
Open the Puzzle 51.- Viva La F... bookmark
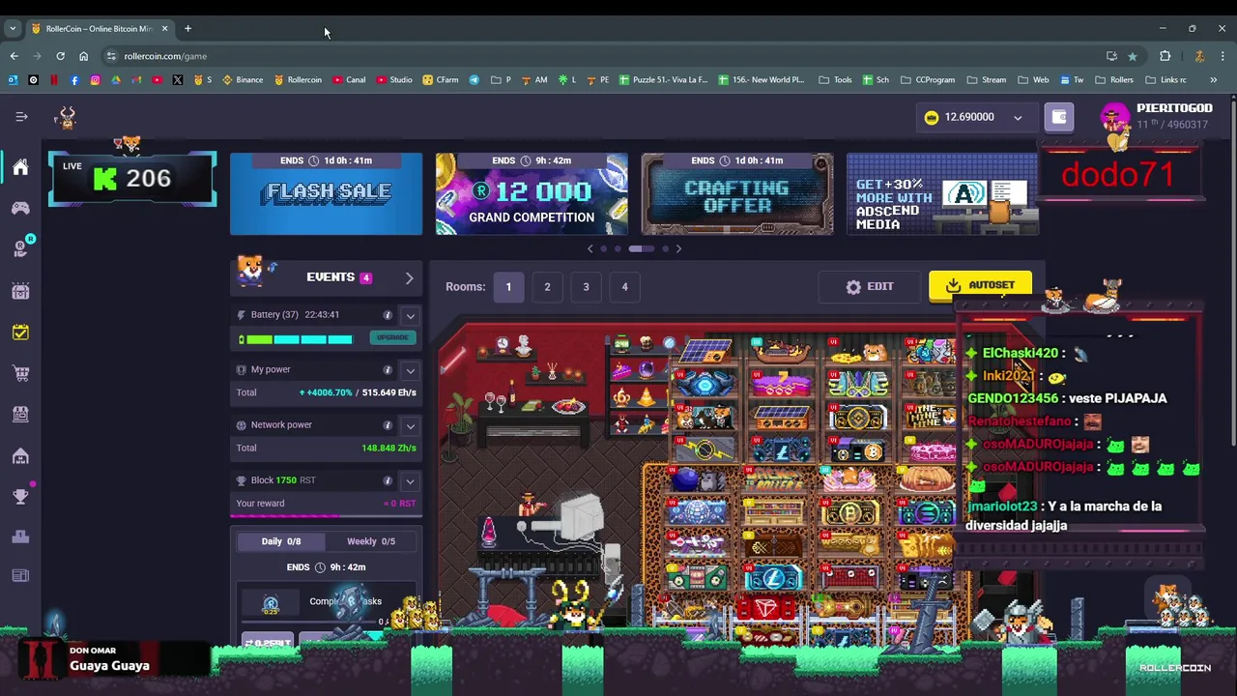click(x=664, y=79)
